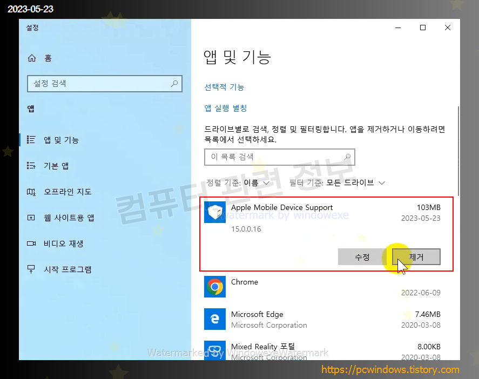Click Chrome's install date 2022-06-09

421,293
